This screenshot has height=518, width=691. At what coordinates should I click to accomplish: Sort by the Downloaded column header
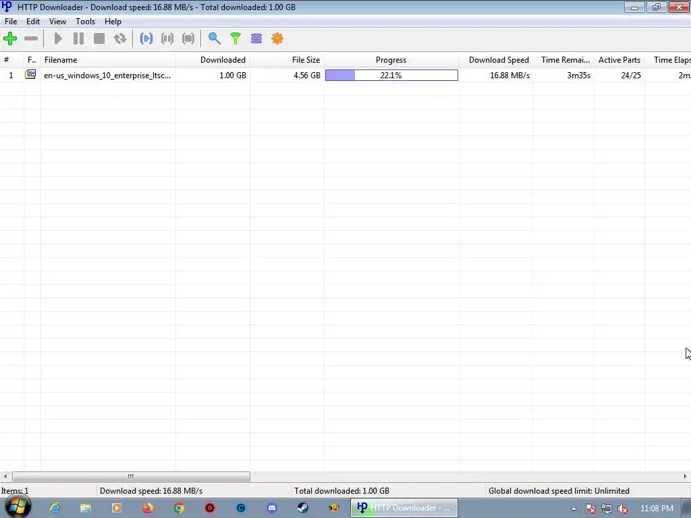213,60
